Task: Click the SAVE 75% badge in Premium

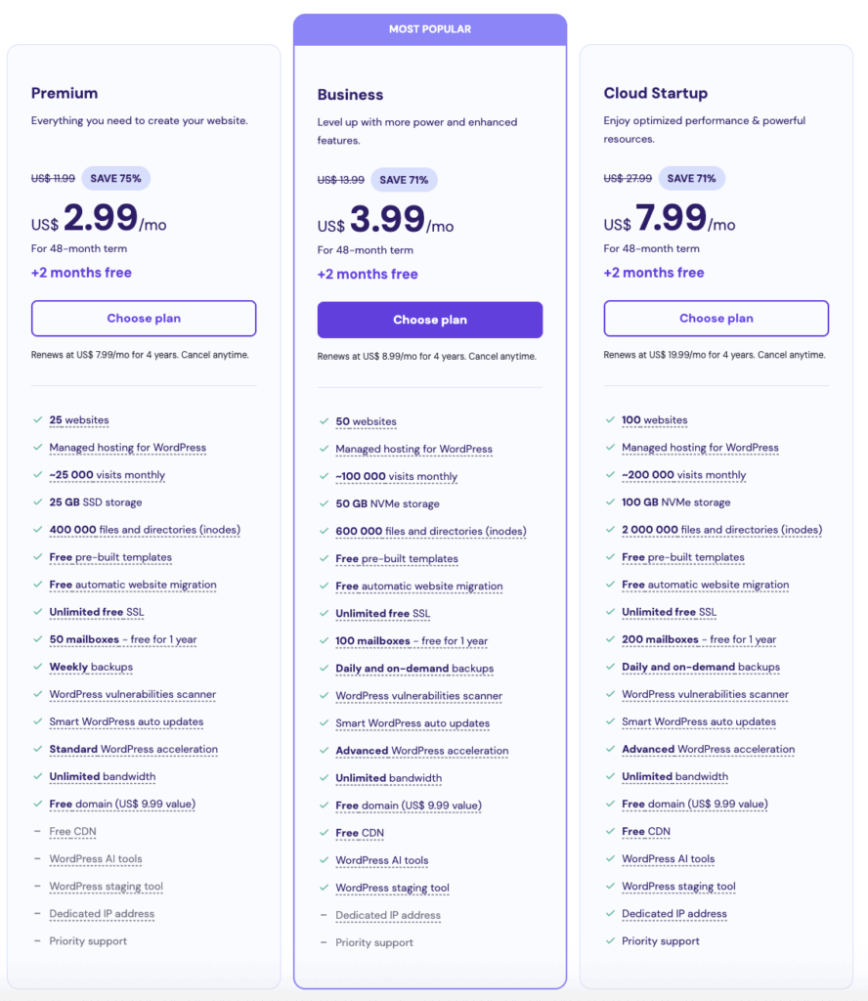Action: [x=115, y=178]
